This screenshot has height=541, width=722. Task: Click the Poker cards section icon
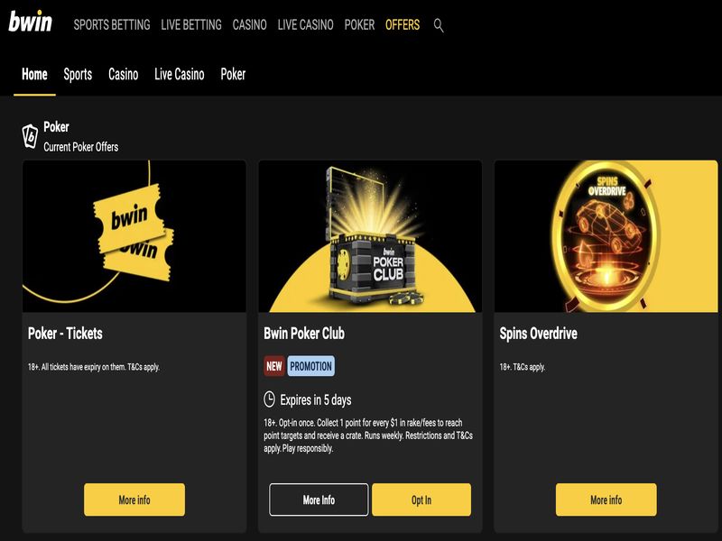[30, 136]
